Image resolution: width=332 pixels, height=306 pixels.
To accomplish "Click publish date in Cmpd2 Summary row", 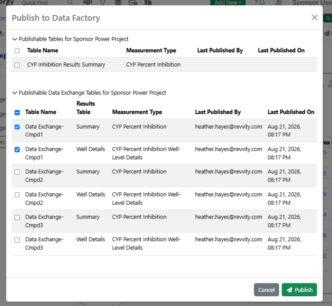I will (284, 176).
